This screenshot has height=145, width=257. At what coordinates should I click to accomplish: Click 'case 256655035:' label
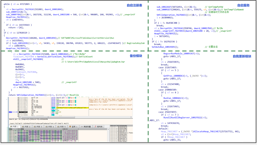coord(168,112)
